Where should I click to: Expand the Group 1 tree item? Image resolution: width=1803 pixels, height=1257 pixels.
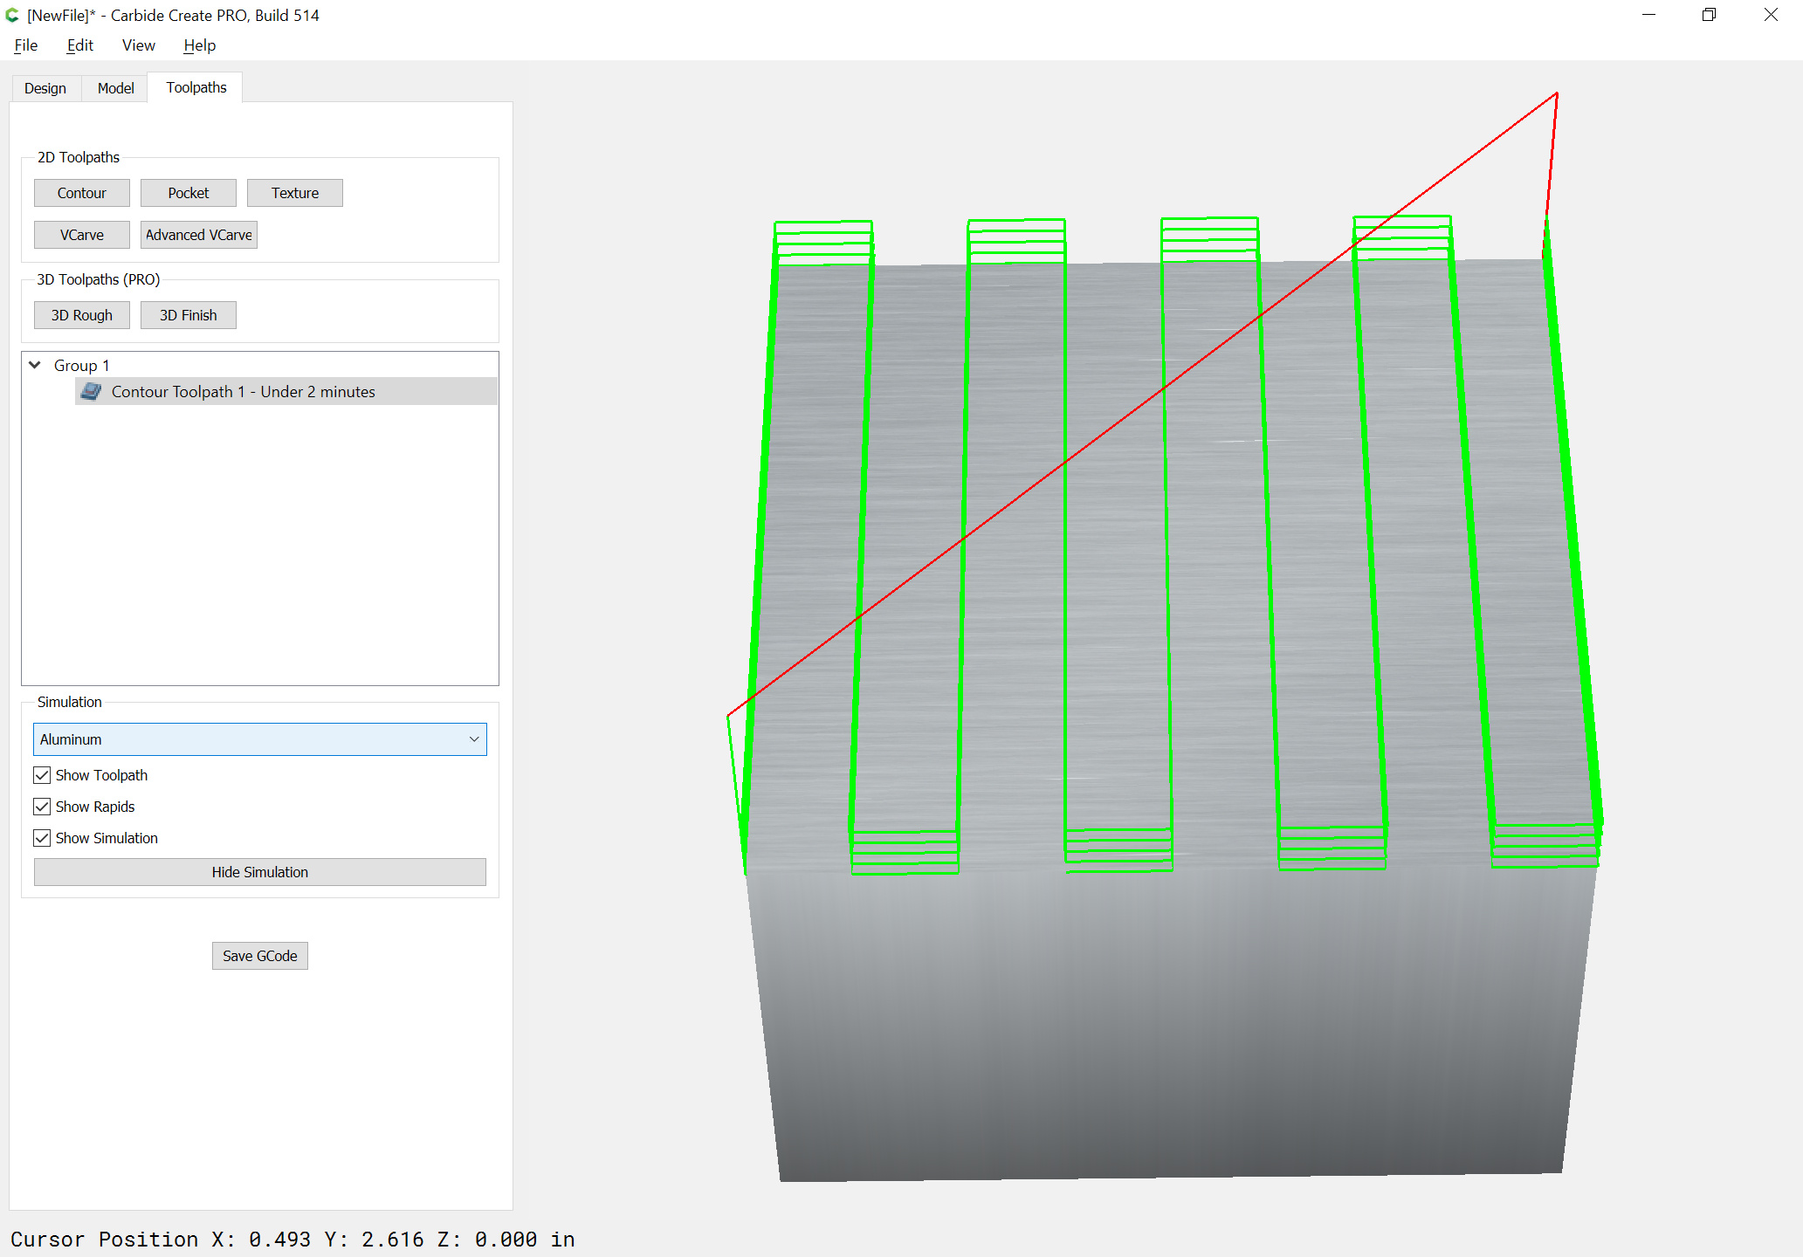click(33, 364)
